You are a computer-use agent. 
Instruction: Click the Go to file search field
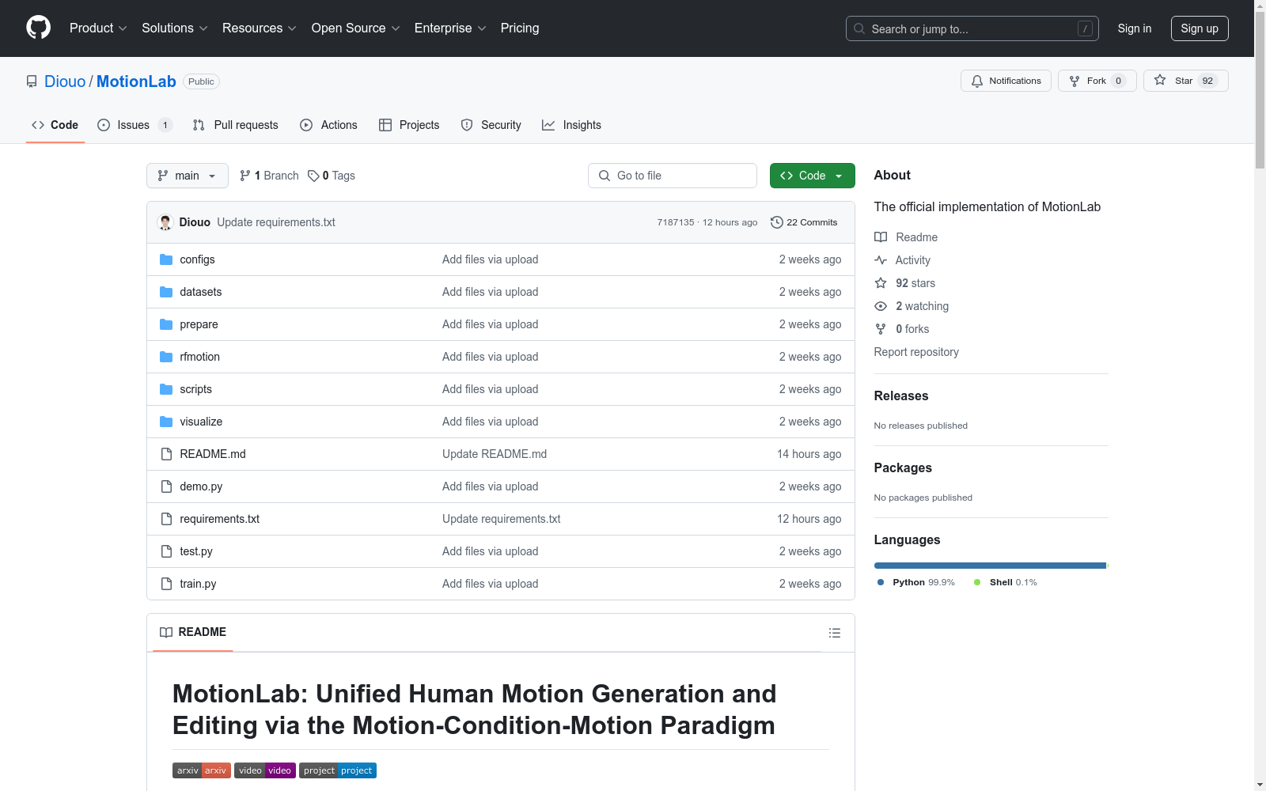pyautogui.click(x=673, y=176)
